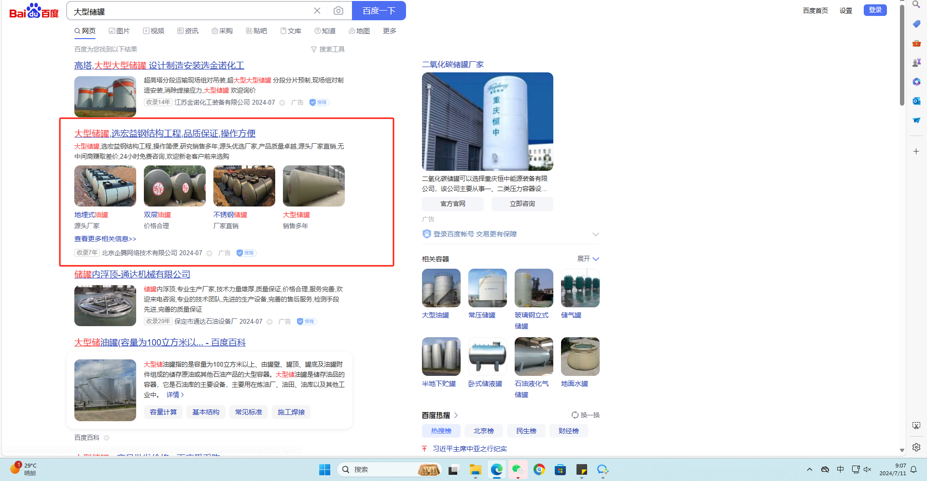Click the Baidu logo

coord(34,11)
